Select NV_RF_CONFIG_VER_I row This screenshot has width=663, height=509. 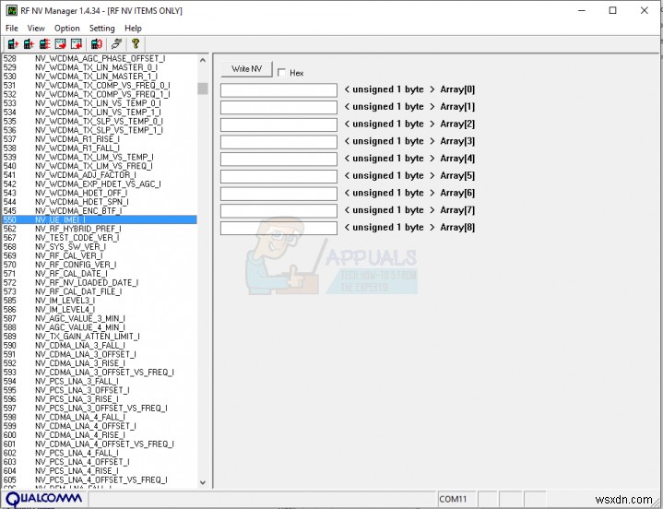point(100,265)
